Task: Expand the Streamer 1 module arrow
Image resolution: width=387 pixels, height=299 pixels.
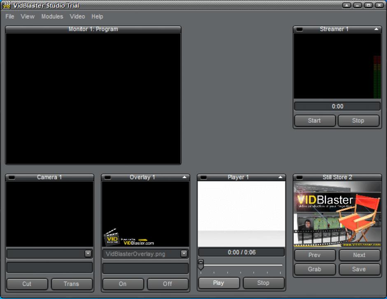Action: point(376,29)
